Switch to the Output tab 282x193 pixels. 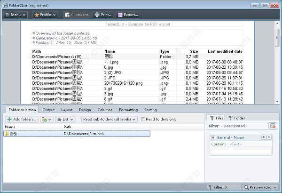(48, 110)
